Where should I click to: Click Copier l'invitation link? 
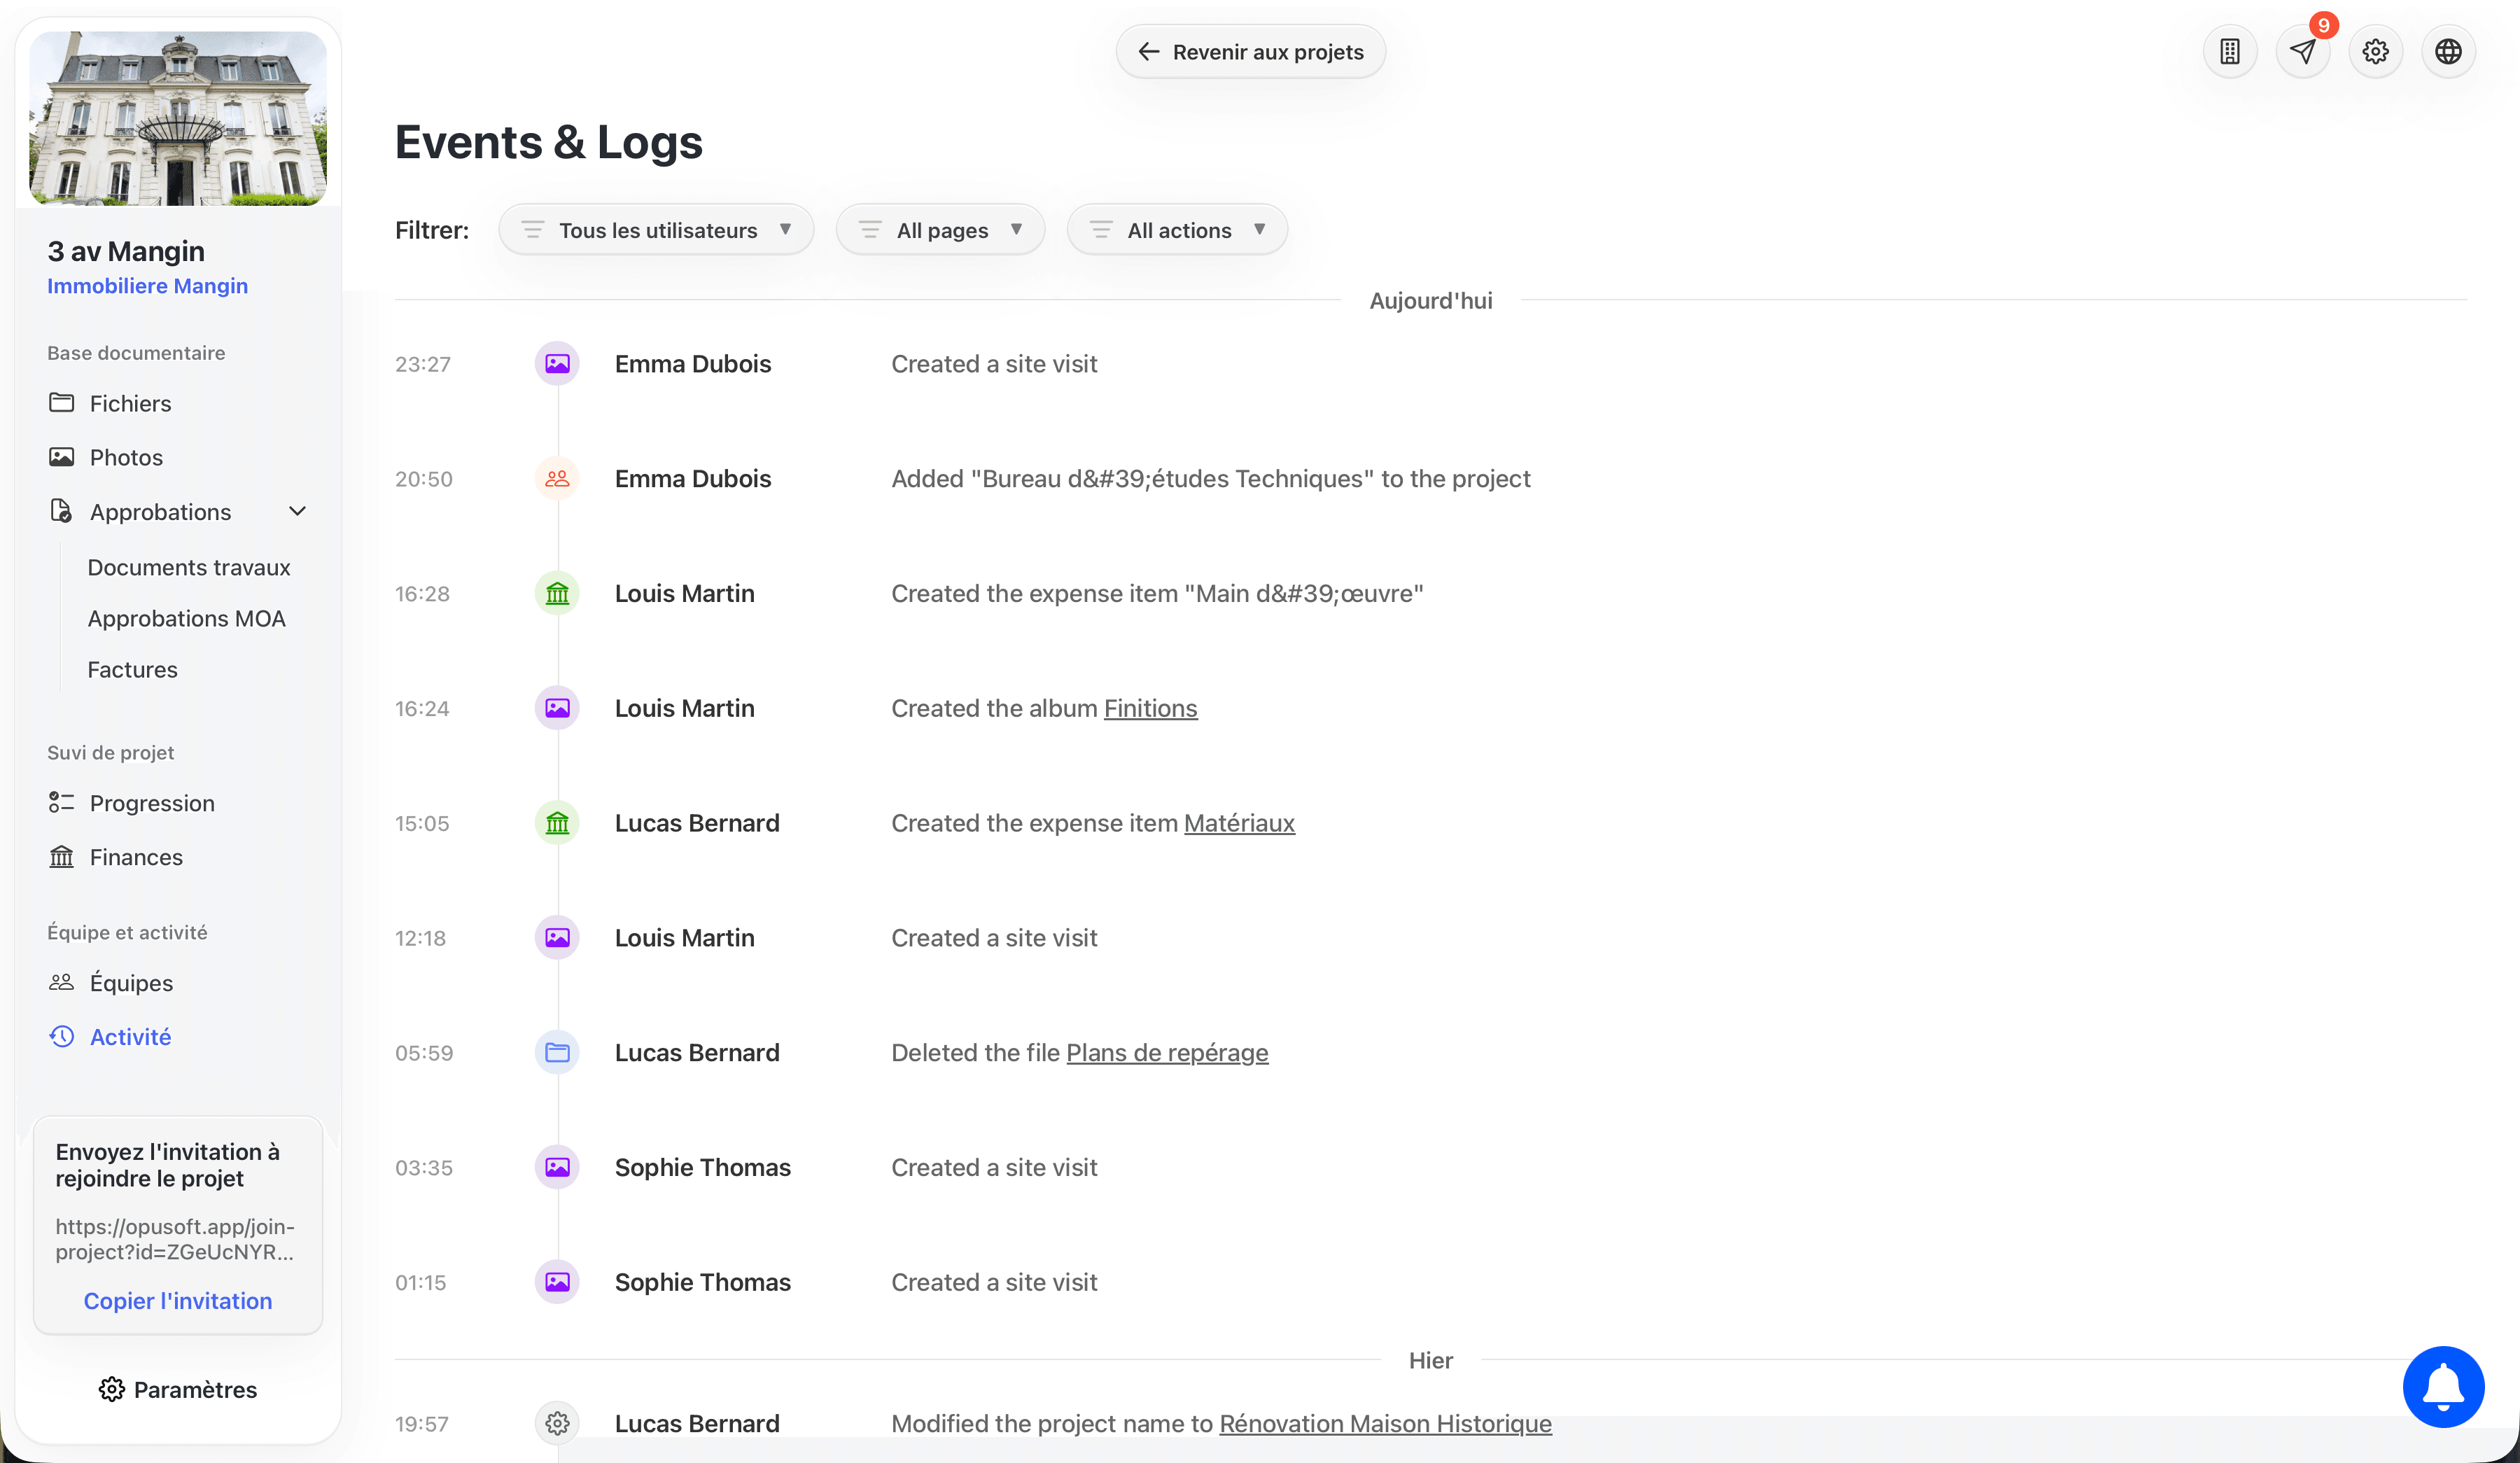(x=177, y=1300)
